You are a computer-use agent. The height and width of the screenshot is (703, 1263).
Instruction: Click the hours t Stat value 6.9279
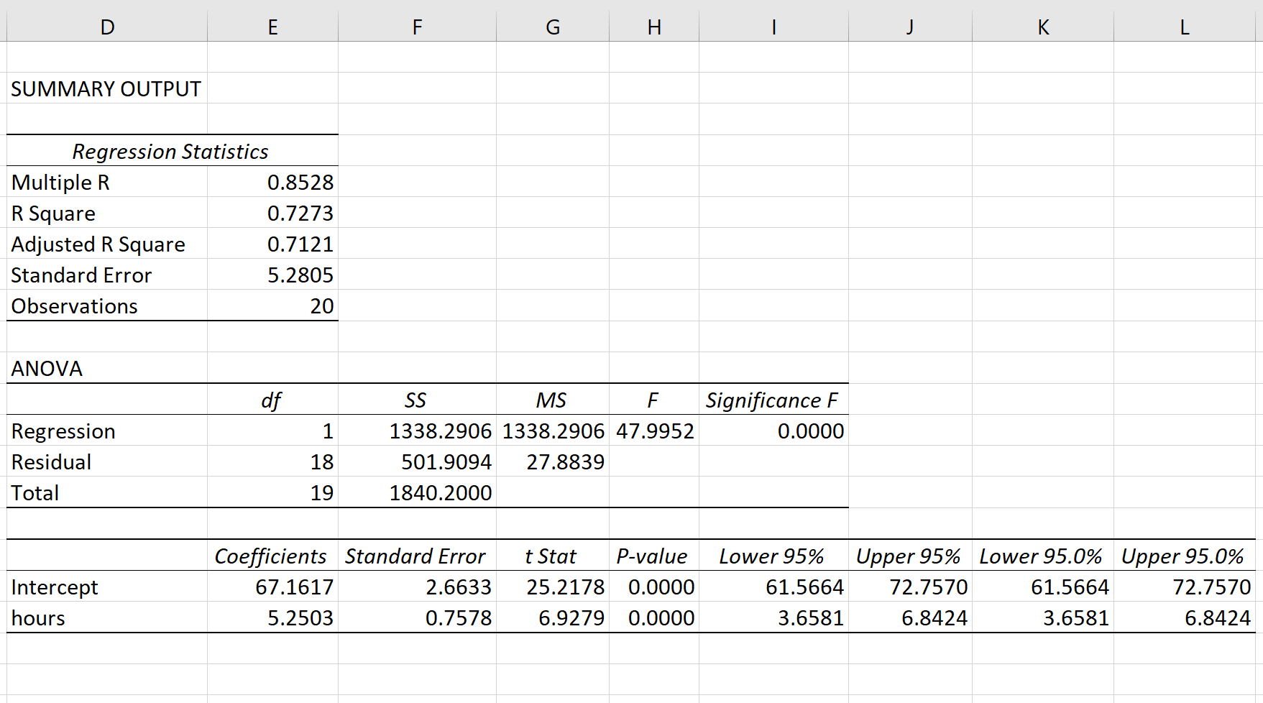pos(571,618)
